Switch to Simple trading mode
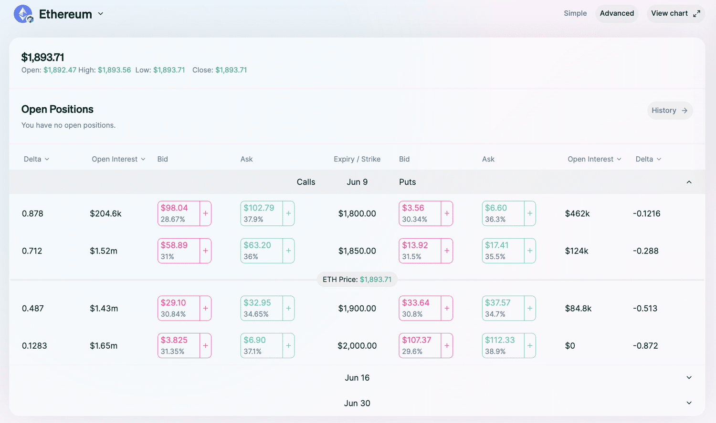 (x=575, y=13)
